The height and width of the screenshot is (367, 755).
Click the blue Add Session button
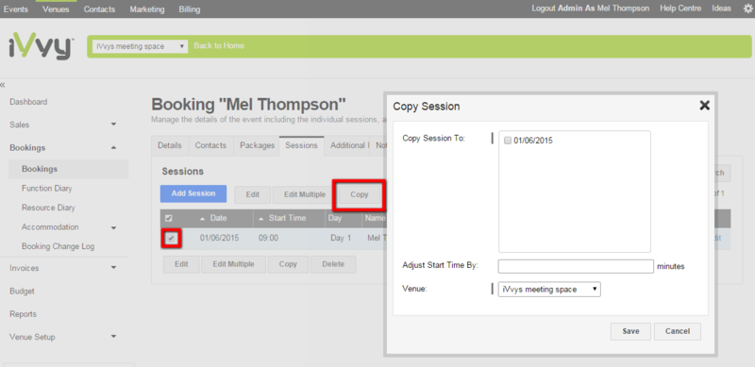[x=193, y=193]
